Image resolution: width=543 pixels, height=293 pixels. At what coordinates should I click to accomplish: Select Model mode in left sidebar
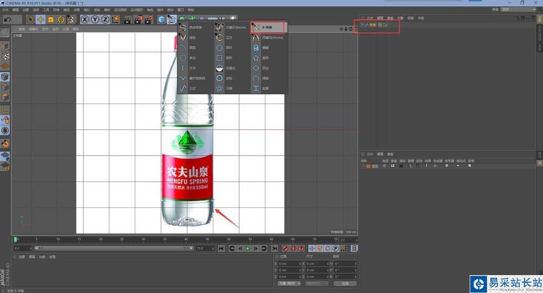coord(5,46)
